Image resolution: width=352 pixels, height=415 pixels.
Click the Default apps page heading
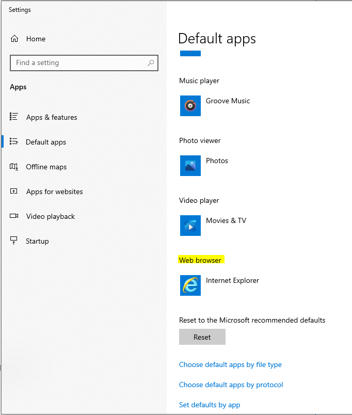coord(217,39)
